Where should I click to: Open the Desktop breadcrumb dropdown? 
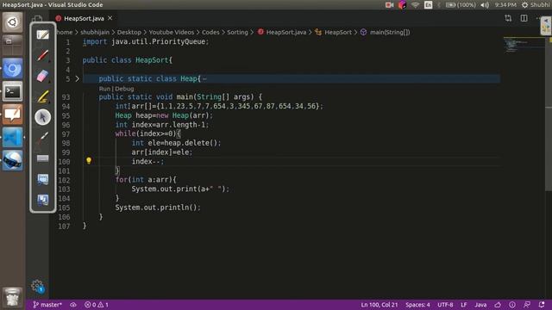click(x=129, y=33)
